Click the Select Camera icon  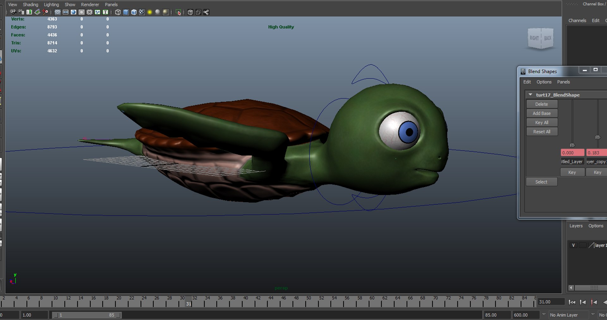(13, 12)
